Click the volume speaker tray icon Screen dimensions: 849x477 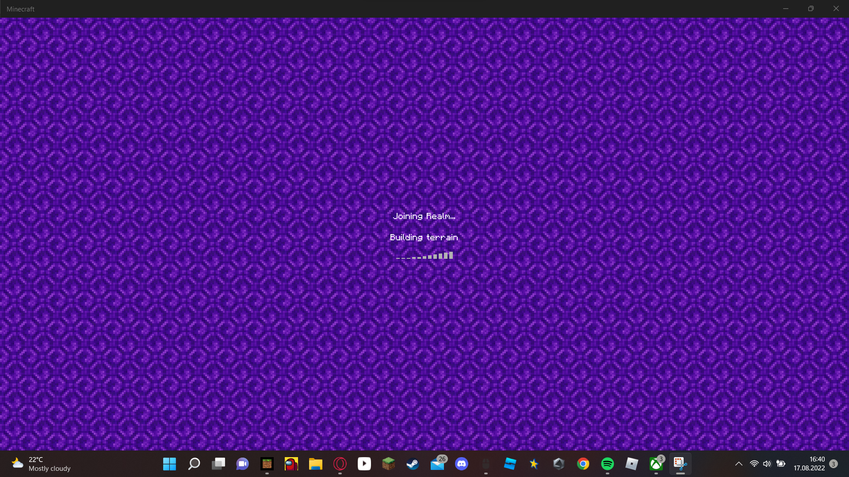pos(767,464)
